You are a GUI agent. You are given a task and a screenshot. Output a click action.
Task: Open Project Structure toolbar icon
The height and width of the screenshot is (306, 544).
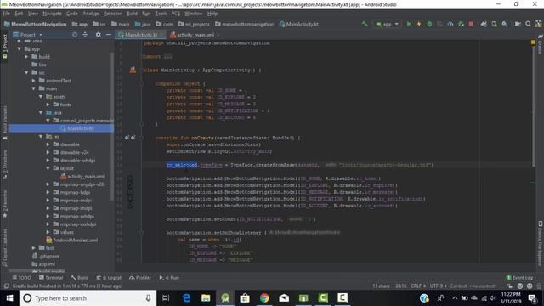click(518, 24)
